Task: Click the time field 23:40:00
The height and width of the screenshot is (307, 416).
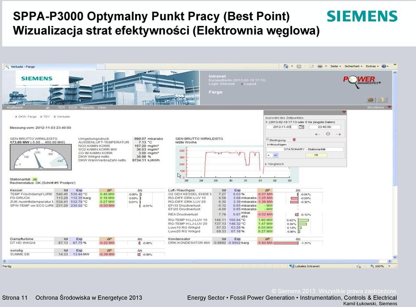Action: (x=325, y=127)
